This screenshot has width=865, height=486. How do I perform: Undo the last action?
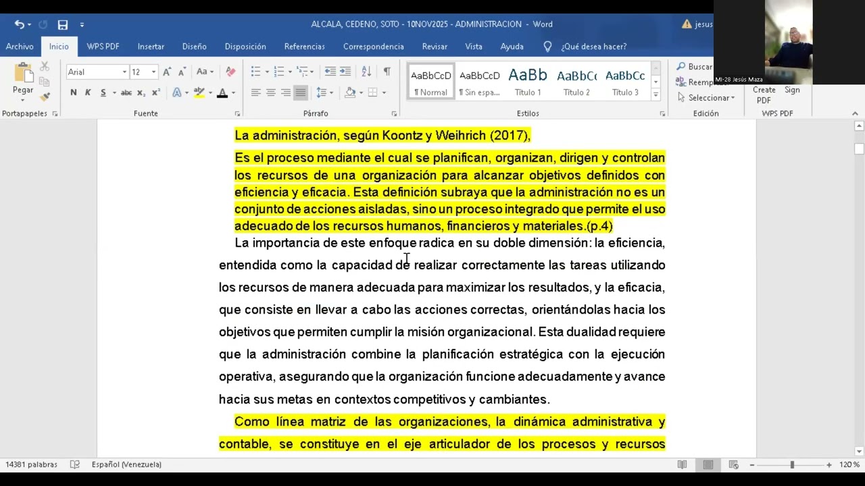(x=19, y=24)
